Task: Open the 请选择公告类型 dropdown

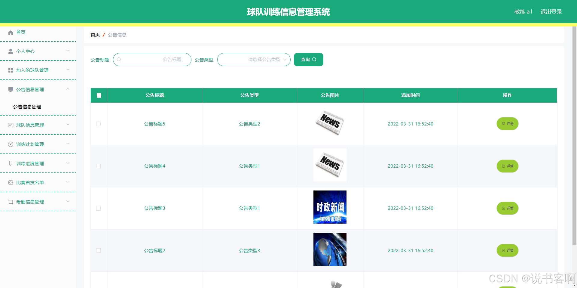Action: coord(254,60)
